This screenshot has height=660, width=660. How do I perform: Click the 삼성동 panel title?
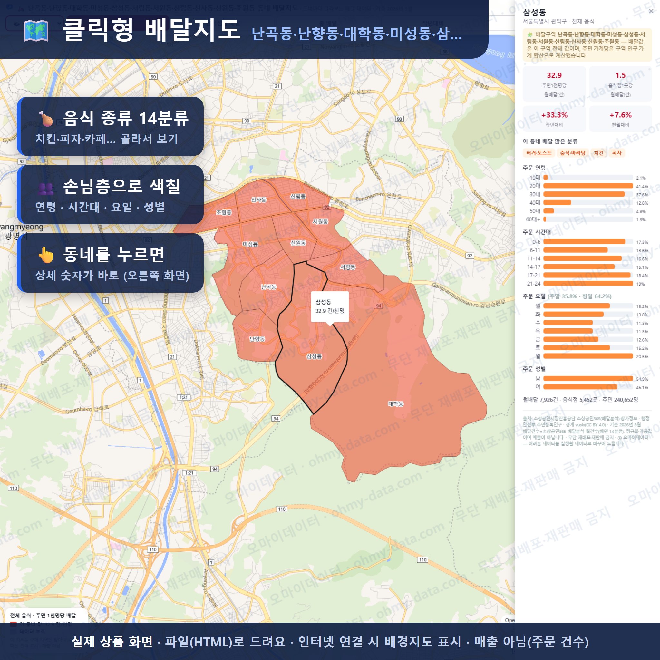coord(534,12)
